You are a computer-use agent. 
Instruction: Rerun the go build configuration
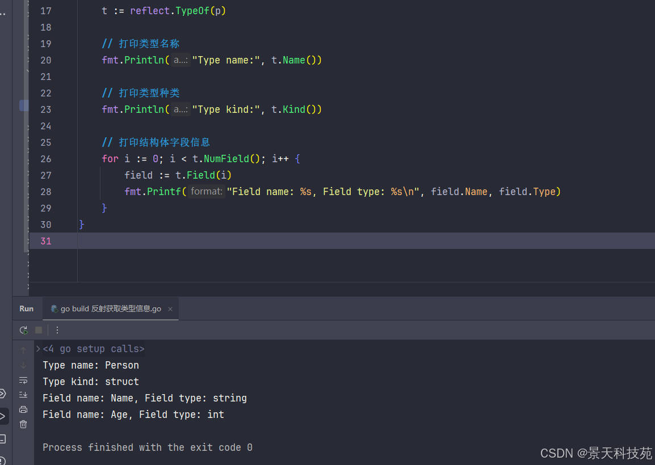coord(23,330)
